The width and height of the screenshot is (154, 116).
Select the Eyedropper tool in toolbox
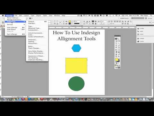[x=119, y=54]
